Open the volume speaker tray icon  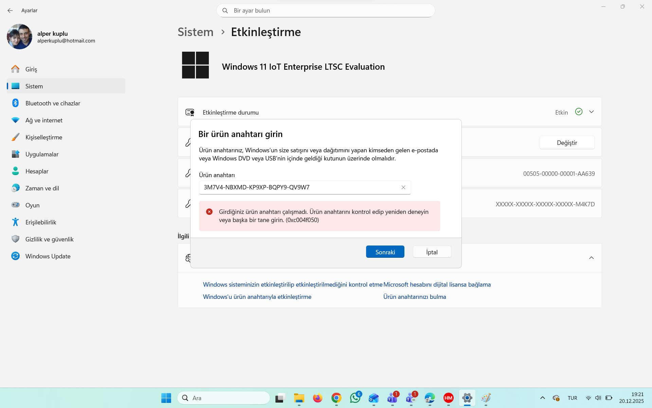598,398
